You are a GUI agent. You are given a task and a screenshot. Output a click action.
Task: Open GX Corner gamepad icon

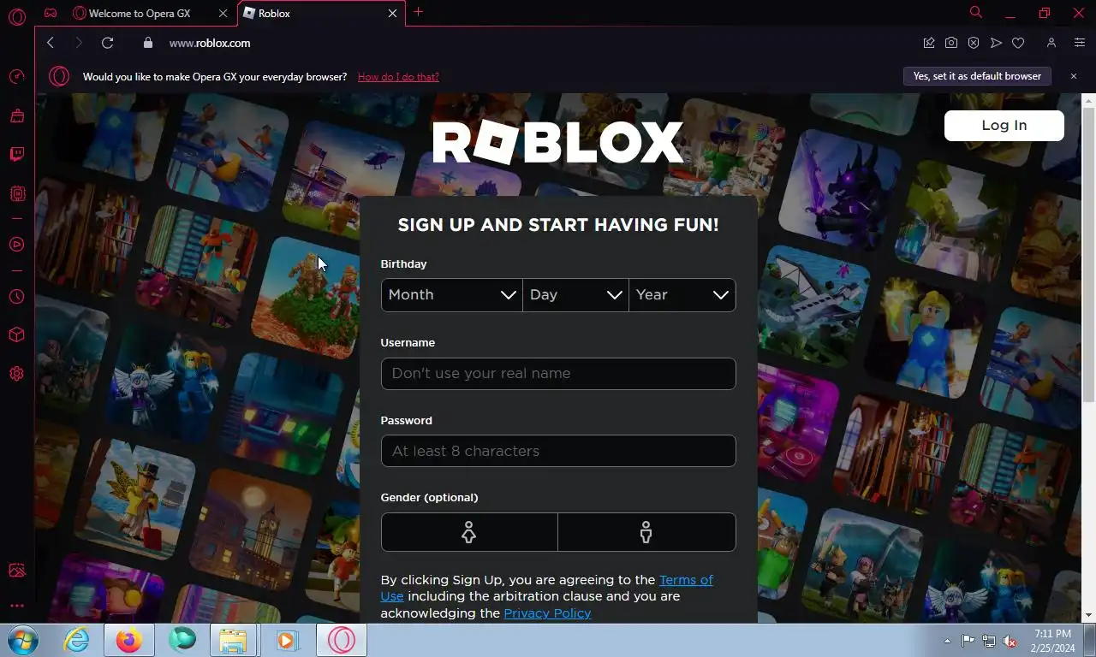tap(51, 13)
